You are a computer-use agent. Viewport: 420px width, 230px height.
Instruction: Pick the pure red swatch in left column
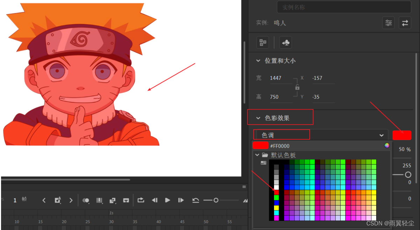[x=276, y=193]
